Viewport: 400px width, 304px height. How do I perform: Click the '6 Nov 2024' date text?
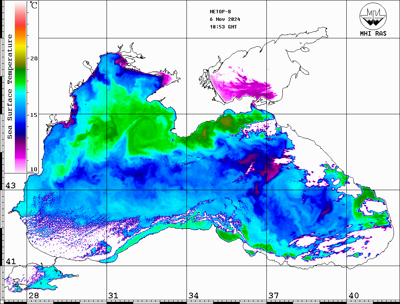(x=225, y=19)
